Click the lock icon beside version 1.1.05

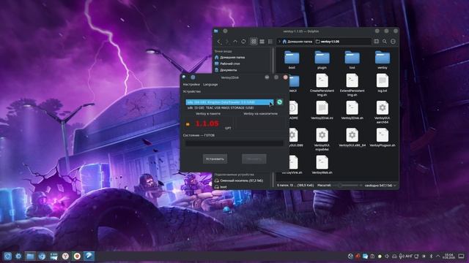coord(188,124)
